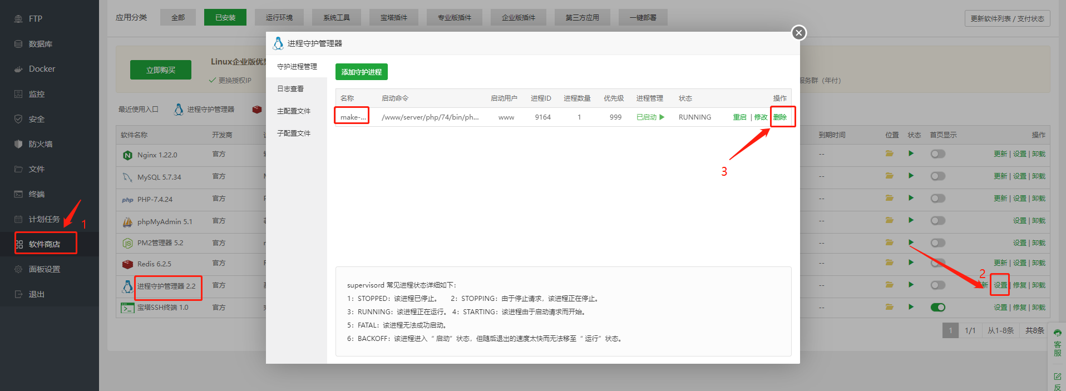
Task: Click the 立即购买 button
Action: (161, 70)
